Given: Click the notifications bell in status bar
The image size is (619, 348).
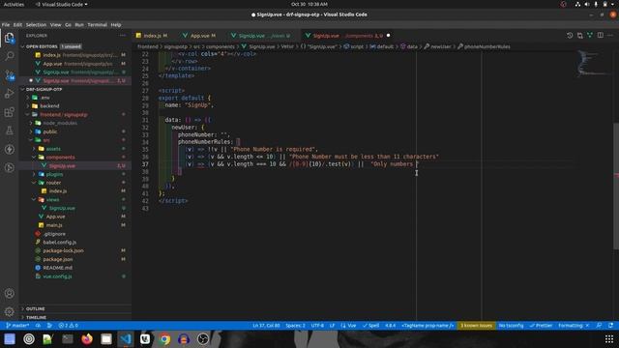Looking at the screenshot, I should tap(610, 326).
